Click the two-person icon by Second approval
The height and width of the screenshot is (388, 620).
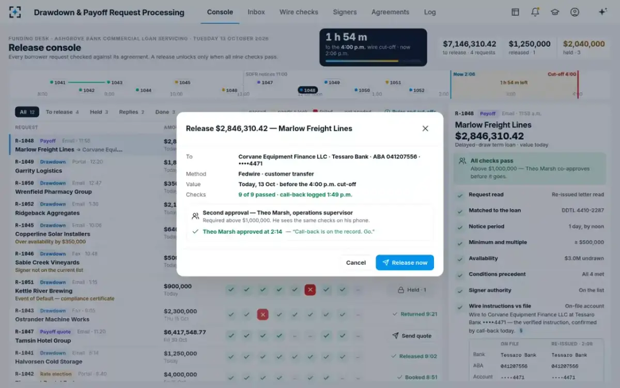pyautogui.click(x=195, y=216)
